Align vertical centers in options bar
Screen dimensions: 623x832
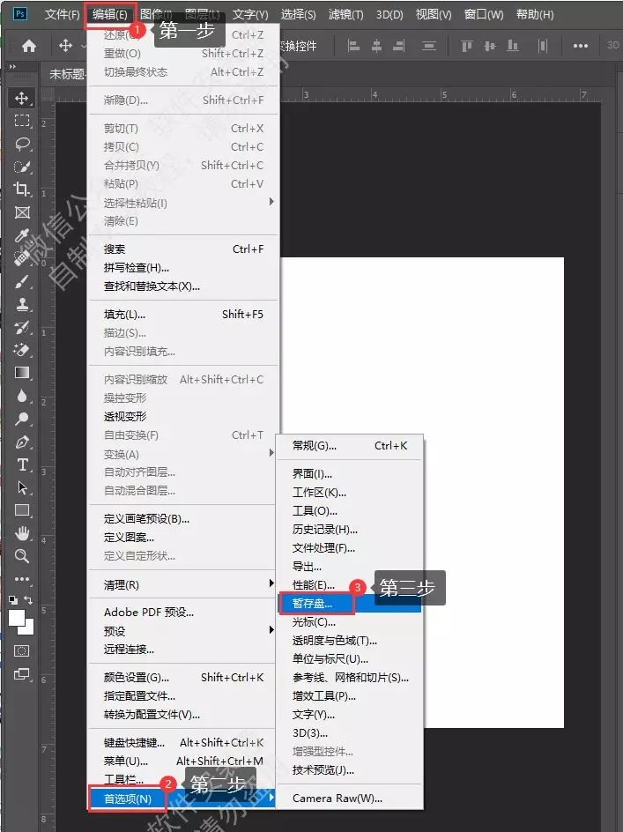tap(490, 46)
